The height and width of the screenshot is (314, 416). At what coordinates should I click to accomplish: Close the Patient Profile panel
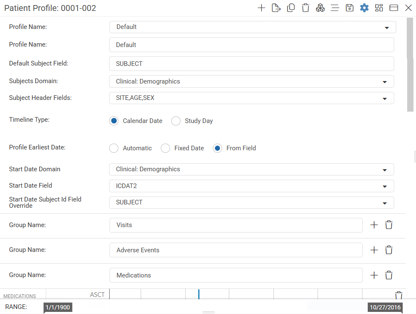[408, 8]
